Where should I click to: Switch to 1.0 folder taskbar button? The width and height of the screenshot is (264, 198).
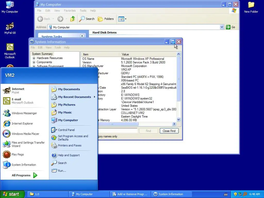(x=47, y=194)
